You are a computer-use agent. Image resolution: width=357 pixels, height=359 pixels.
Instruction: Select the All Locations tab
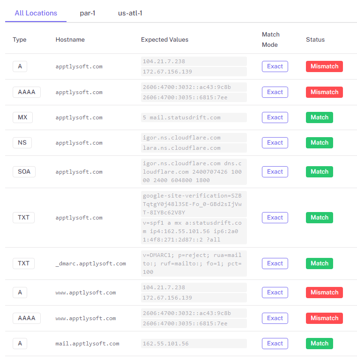36,13
